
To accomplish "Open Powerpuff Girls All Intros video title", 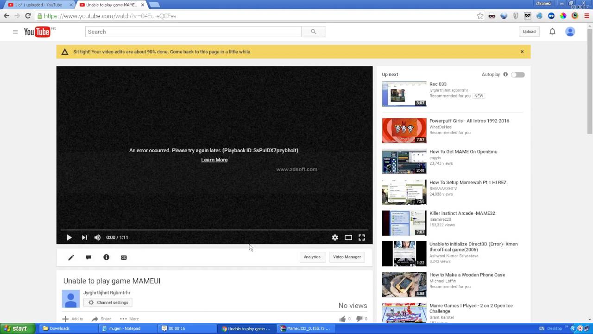I will (x=469, y=121).
